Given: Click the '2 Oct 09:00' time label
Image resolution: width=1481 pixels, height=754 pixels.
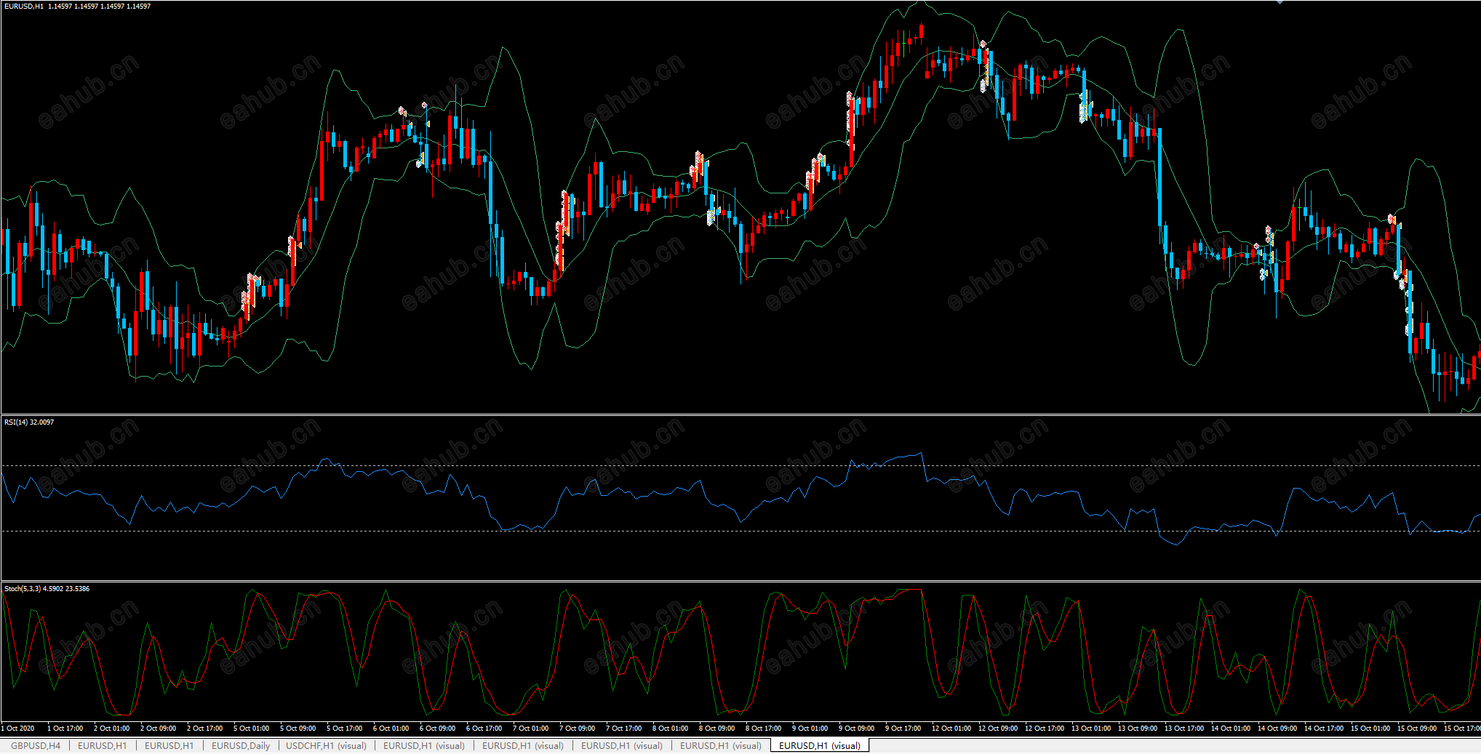Looking at the screenshot, I should coord(159,728).
